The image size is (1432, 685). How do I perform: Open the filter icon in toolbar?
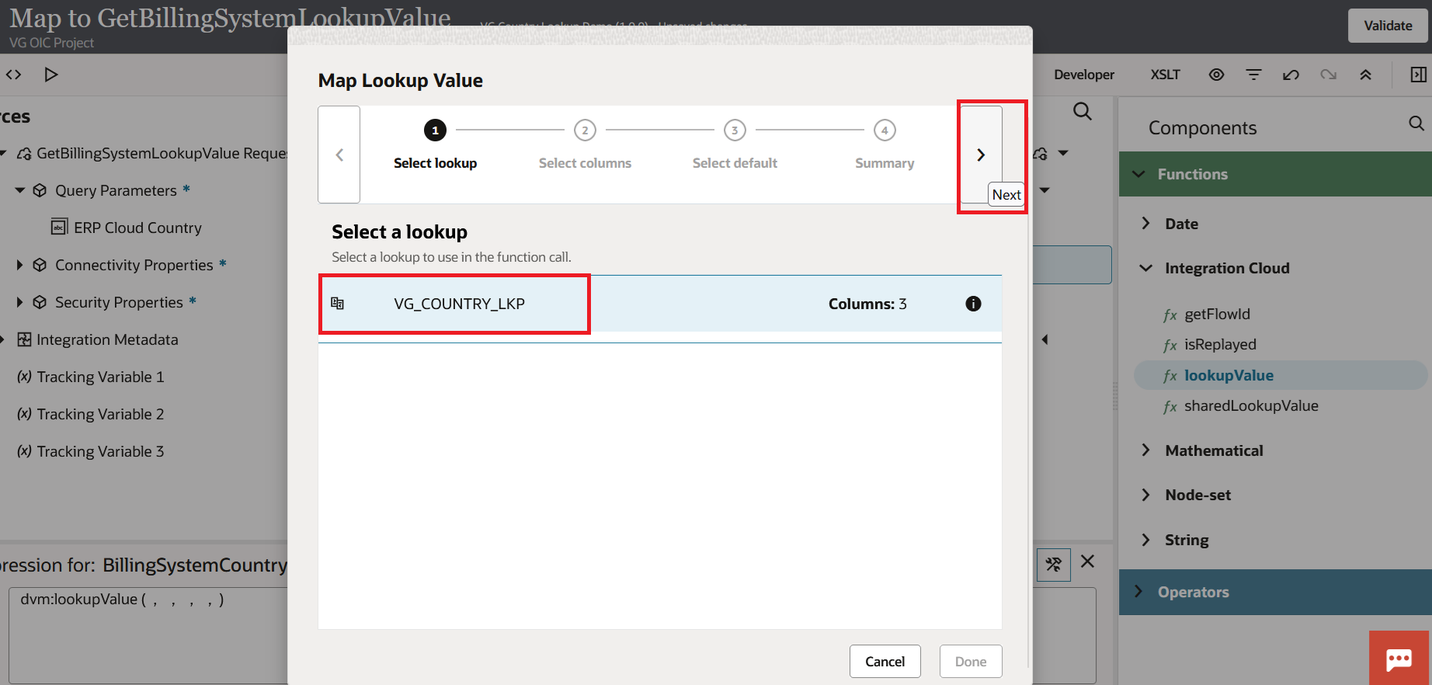1253,75
